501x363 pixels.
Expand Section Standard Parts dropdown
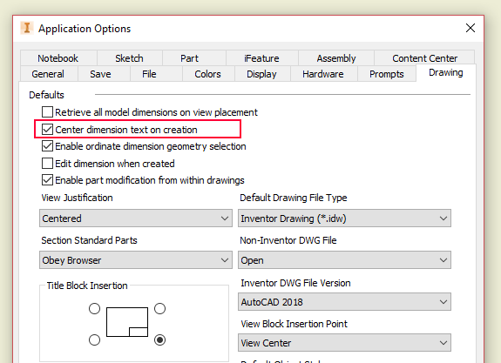(x=136, y=260)
